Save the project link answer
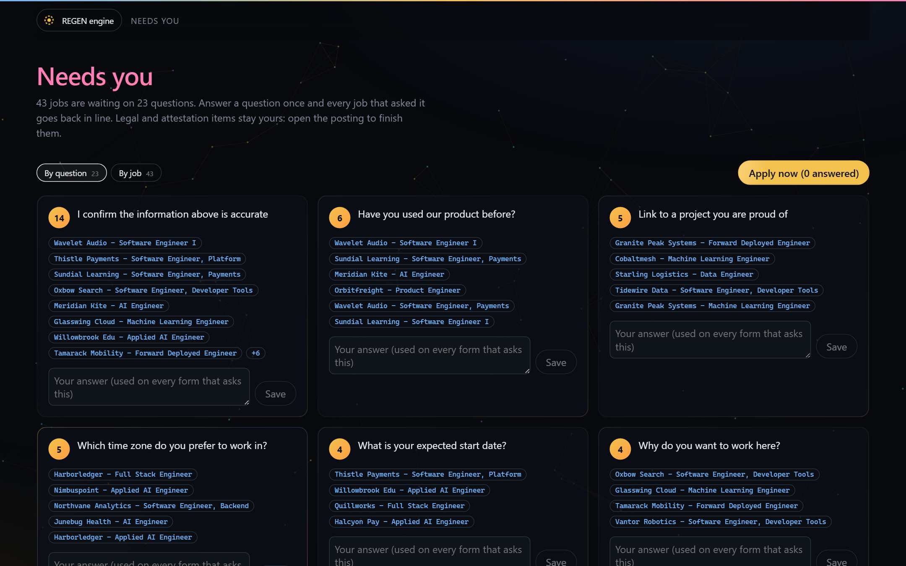 (x=837, y=347)
